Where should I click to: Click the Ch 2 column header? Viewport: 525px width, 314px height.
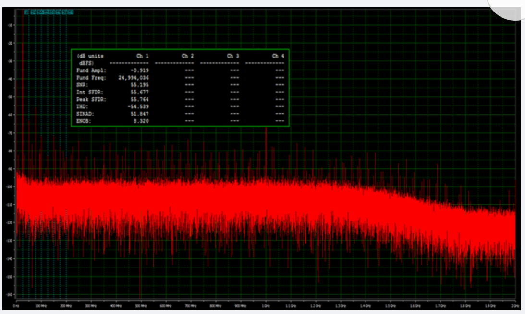(x=187, y=56)
